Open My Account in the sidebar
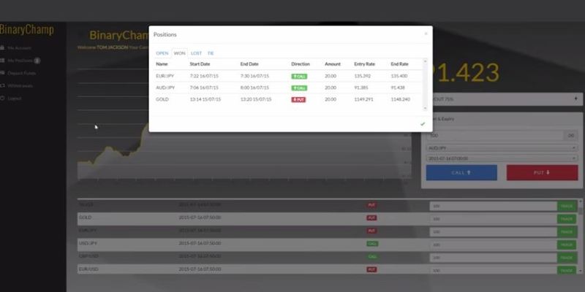585x292 pixels. [x=20, y=48]
